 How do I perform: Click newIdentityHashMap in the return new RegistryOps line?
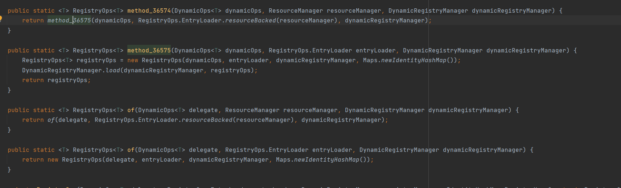pyautogui.click(x=327, y=160)
